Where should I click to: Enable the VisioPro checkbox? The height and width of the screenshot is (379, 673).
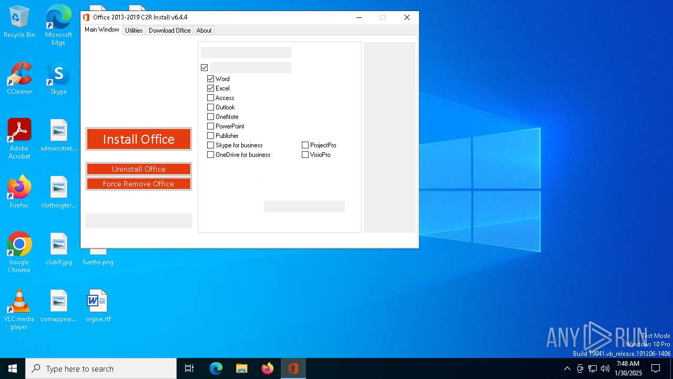click(x=305, y=155)
